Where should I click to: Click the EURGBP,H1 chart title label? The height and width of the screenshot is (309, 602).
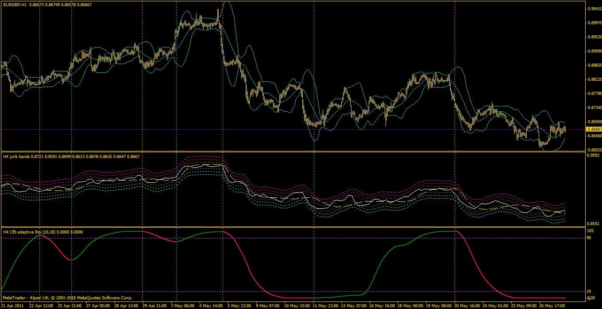pyautogui.click(x=15, y=4)
